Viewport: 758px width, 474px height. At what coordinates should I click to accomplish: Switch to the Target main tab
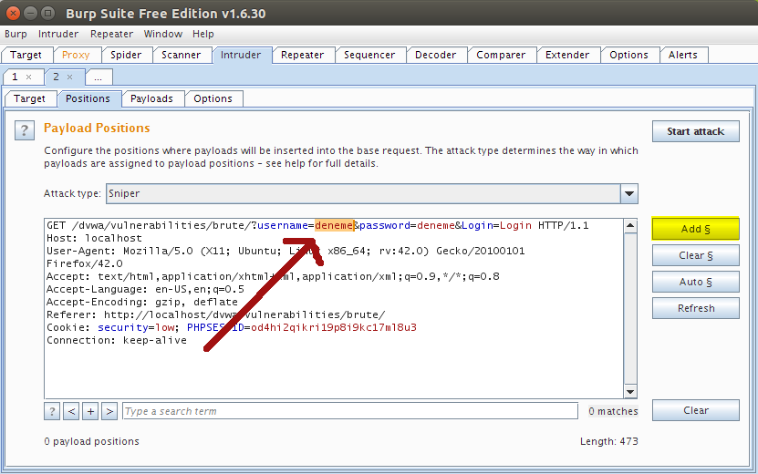click(x=26, y=55)
